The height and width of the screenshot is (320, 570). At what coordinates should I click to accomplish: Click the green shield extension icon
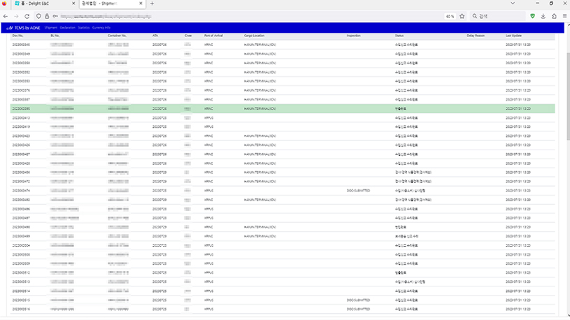[533, 15]
